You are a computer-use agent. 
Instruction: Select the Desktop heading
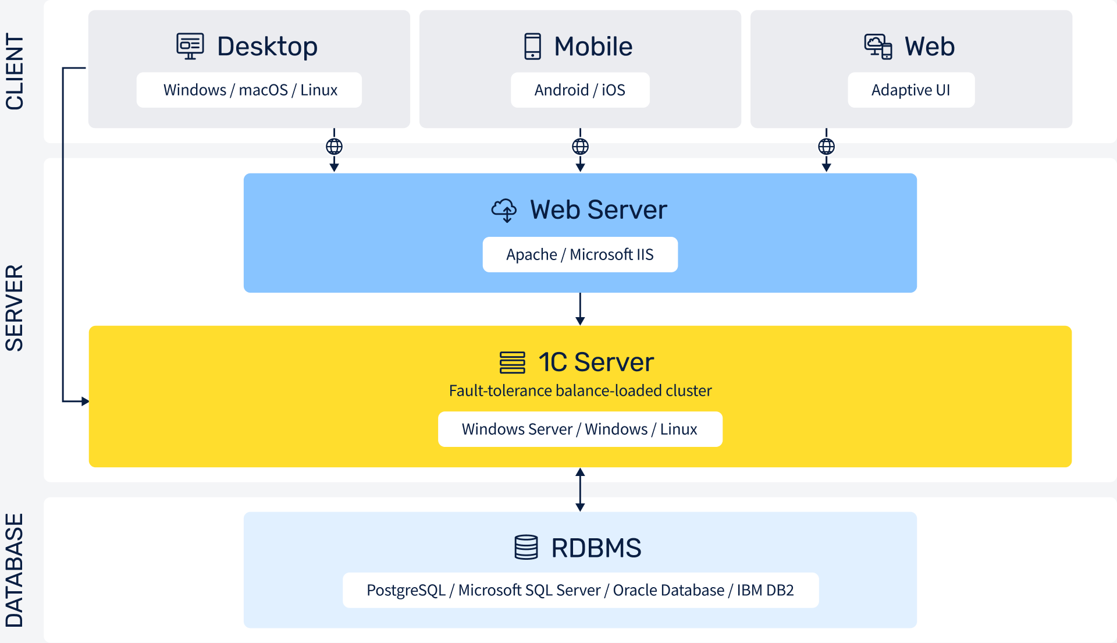[267, 47]
